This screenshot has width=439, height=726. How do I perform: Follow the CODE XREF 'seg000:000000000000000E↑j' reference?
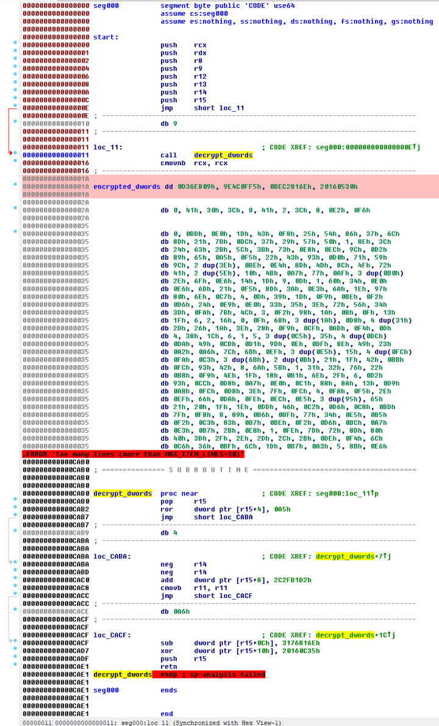[368, 148]
